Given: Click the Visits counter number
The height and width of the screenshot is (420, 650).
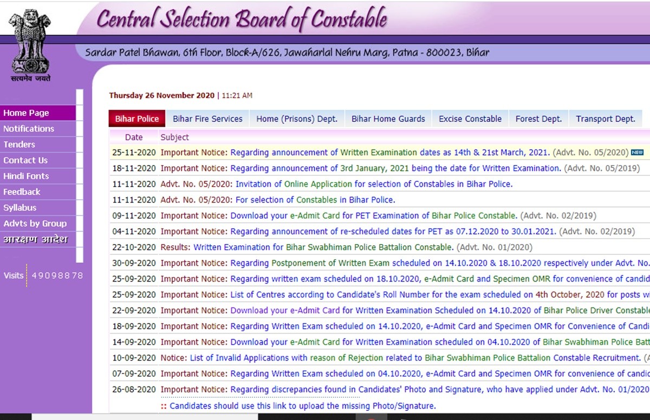Looking at the screenshot, I should [x=57, y=275].
